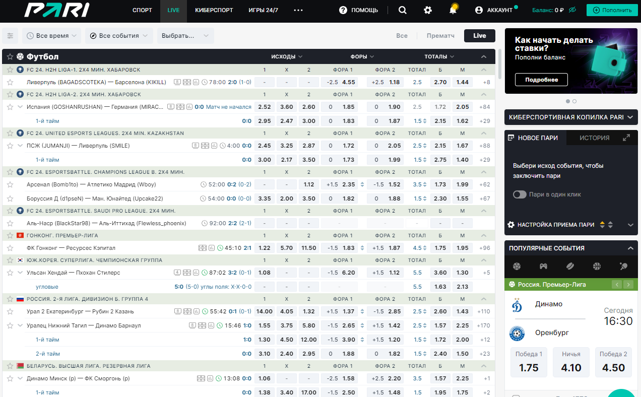641x397 pixels.
Task: Expand КИБЕРСПОРТИВНАЯ КОПИЛКА PARI panel
Action: tap(630, 117)
